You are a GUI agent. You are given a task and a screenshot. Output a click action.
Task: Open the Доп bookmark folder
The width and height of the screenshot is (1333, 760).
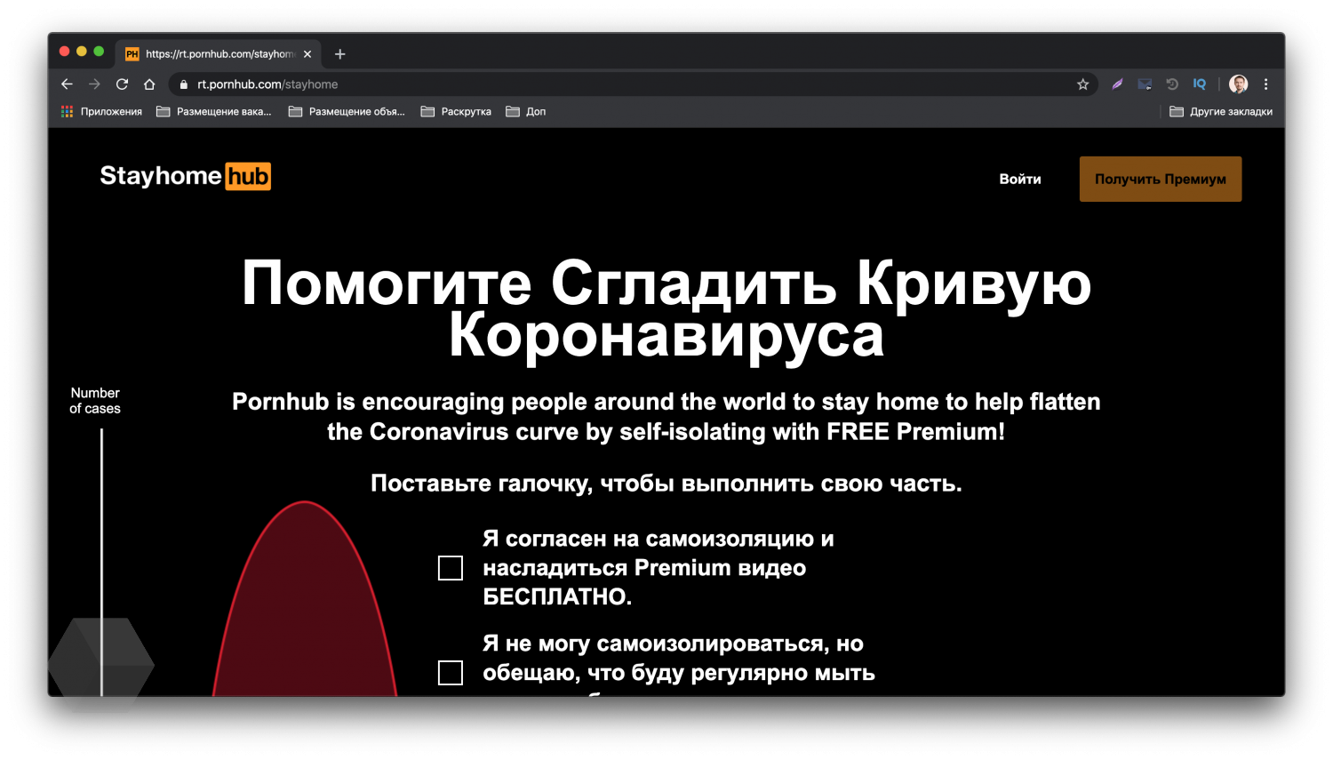(x=526, y=111)
